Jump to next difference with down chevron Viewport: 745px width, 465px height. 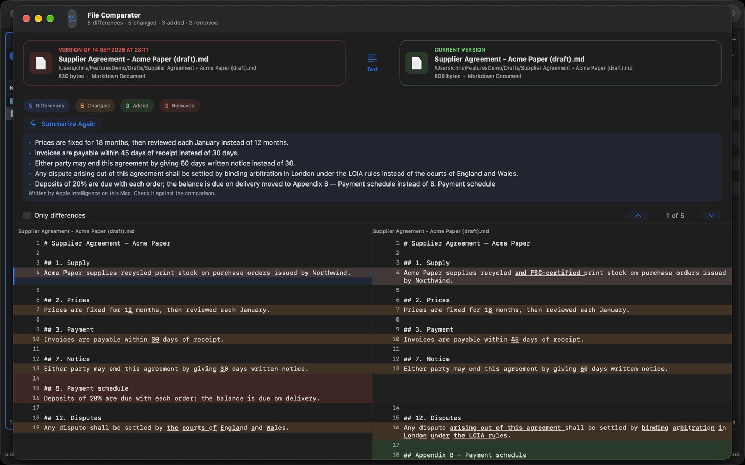[711, 215]
